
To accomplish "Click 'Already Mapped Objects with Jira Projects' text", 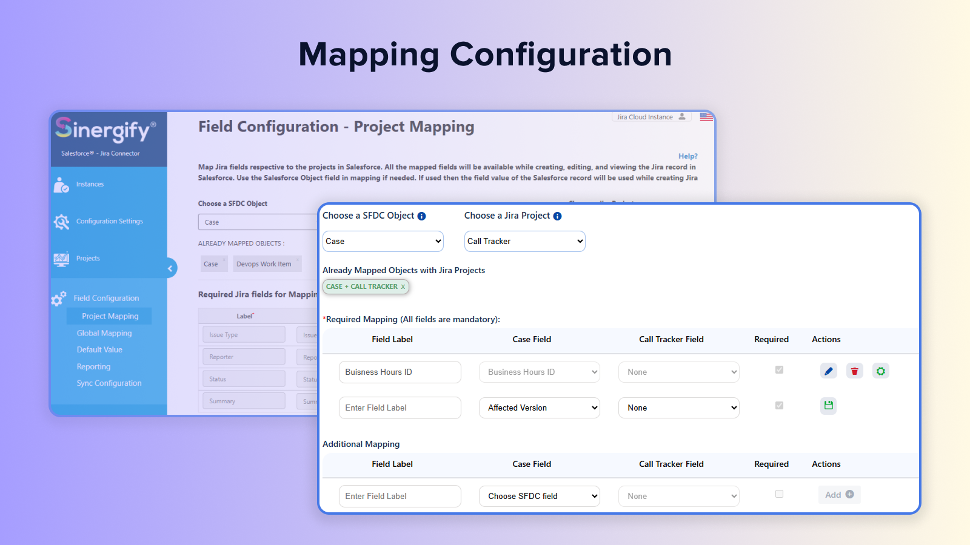I will pyautogui.click(x=404, y=270).
